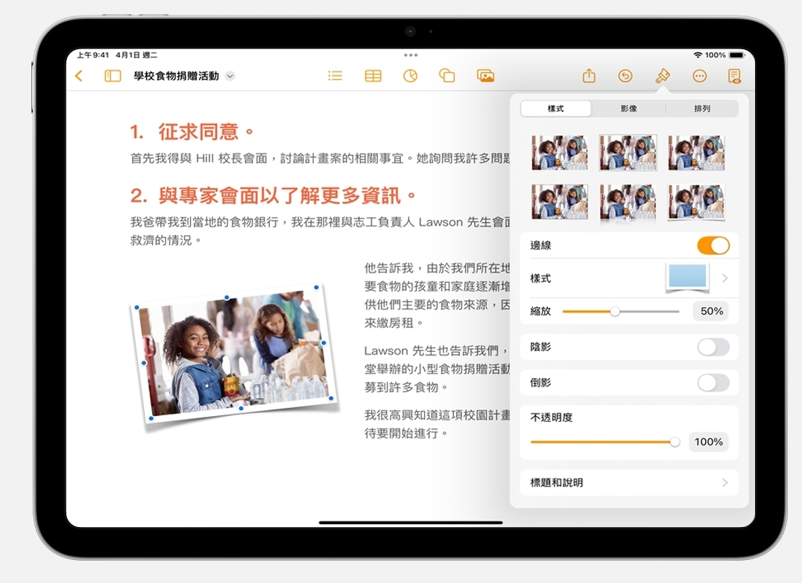
Task: Insert a table from the toolbar
Action: [x=373, y=76]
